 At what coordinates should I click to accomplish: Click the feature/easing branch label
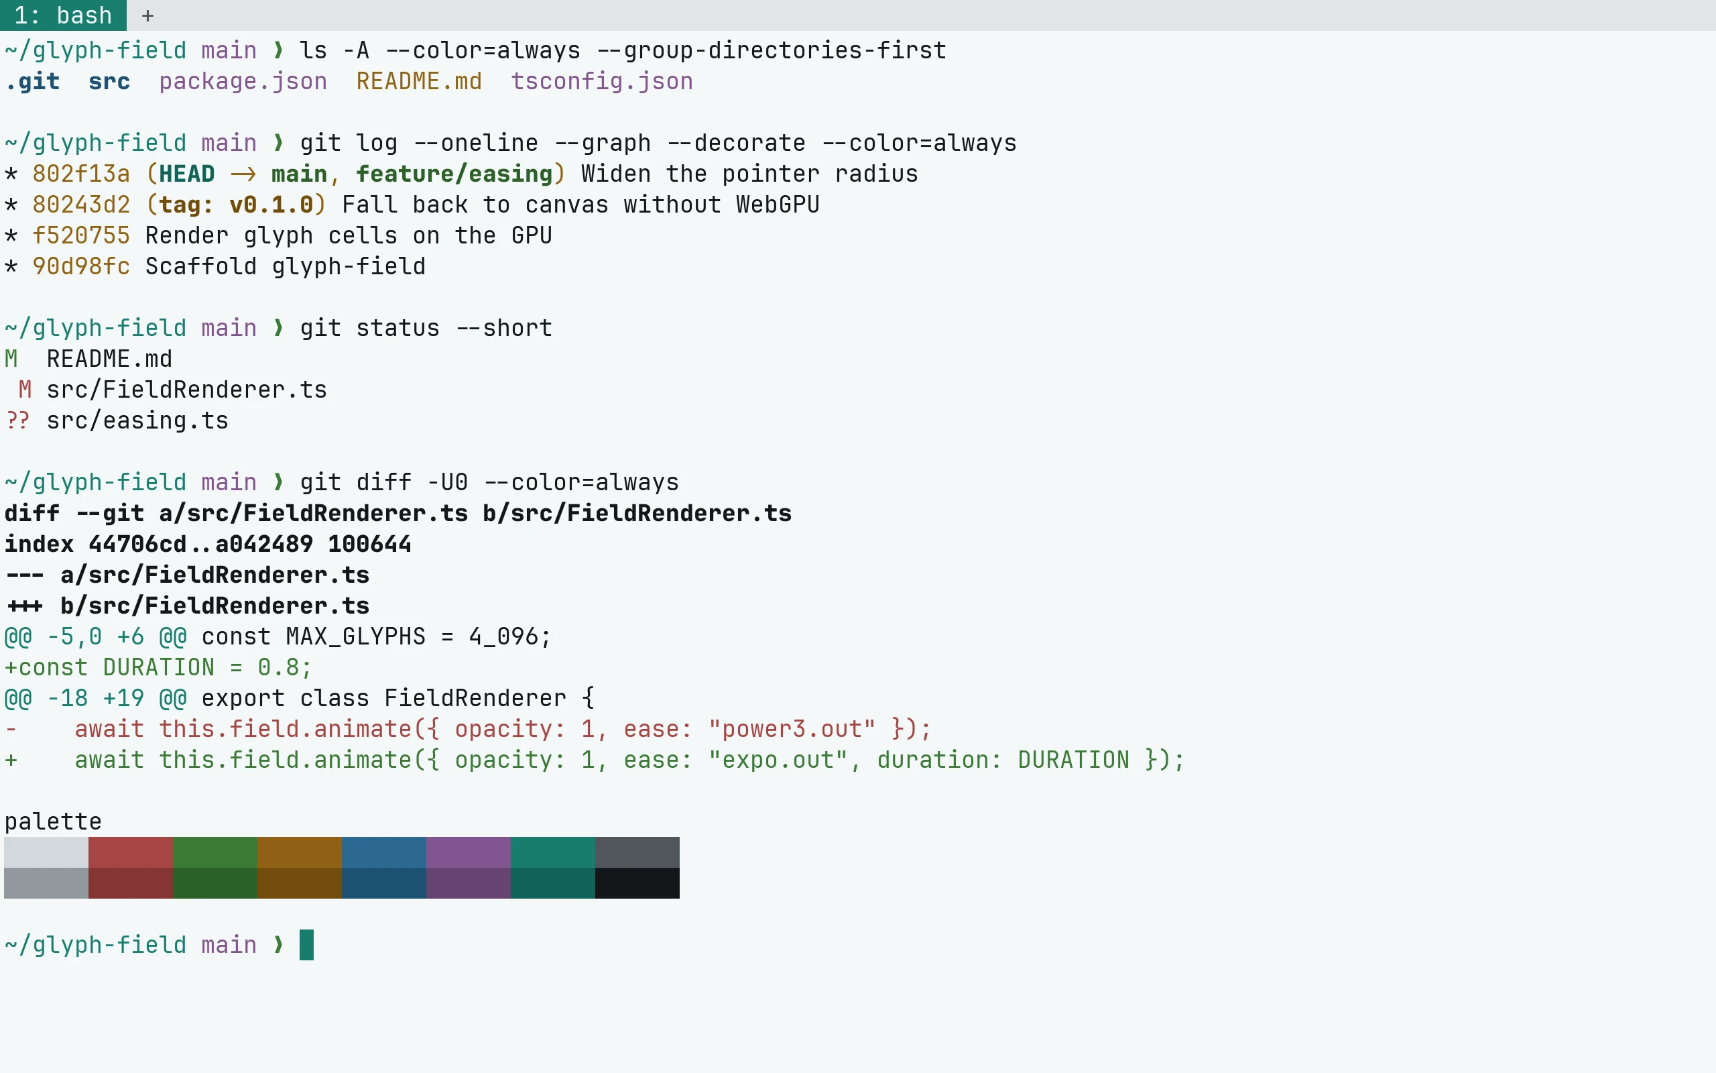[x=454, y=174]
